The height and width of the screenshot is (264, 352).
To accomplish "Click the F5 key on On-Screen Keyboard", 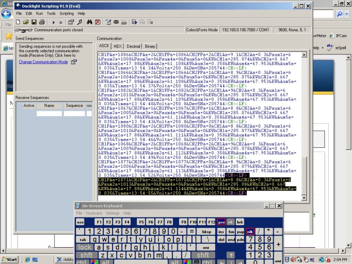I will point(141,222).
